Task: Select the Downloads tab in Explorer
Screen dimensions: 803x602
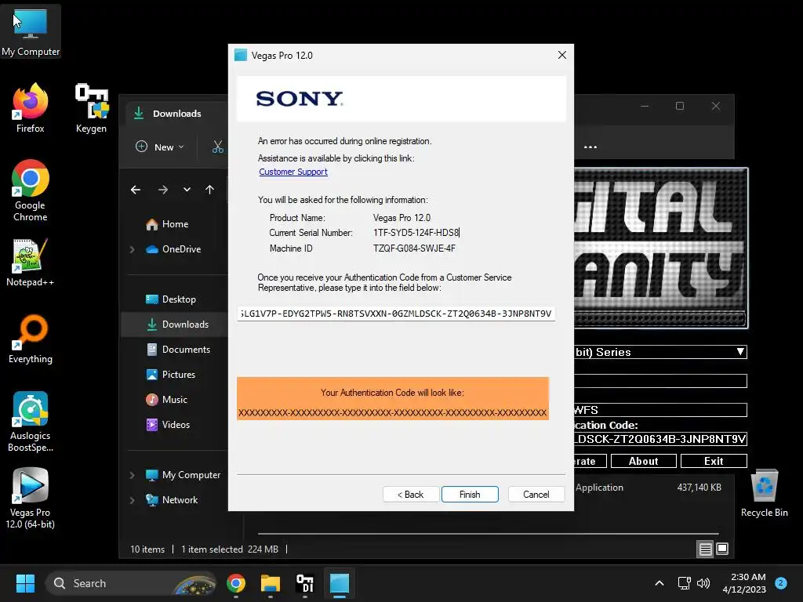Action: (176, 114)
